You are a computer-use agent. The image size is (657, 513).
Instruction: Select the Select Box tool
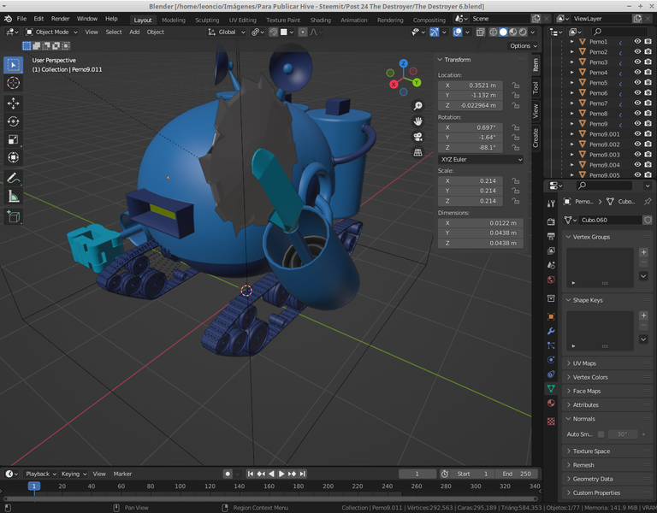(x=14, y=65)
